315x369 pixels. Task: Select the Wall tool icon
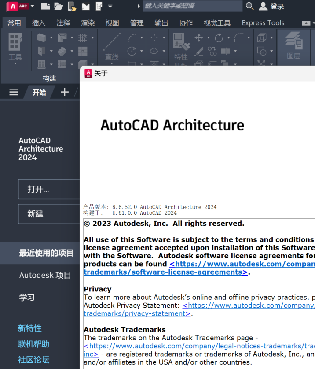pyautogui.click(x=41, y=37)
